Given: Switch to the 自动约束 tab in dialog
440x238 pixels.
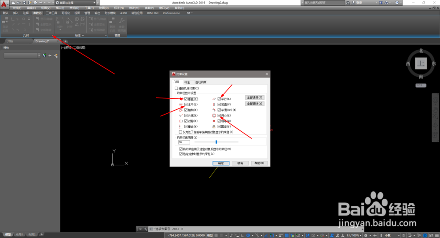Looking at the screenshot, I should (201, 82).
